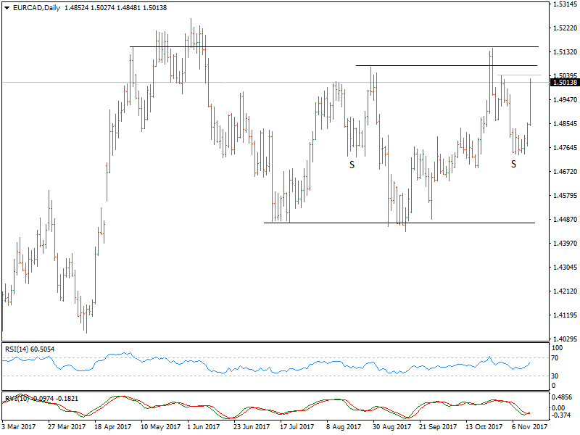Click the dropdown arrow beside EURCAD,Daily
Image resolution: width=580 pixels, height=435 pixels.
[x=7, y=7]
